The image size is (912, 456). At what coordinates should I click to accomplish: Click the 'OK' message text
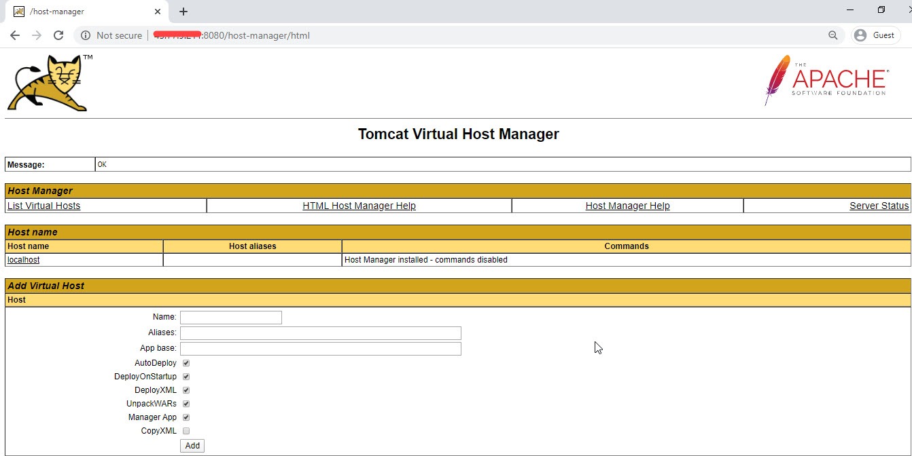coord(102,164)
